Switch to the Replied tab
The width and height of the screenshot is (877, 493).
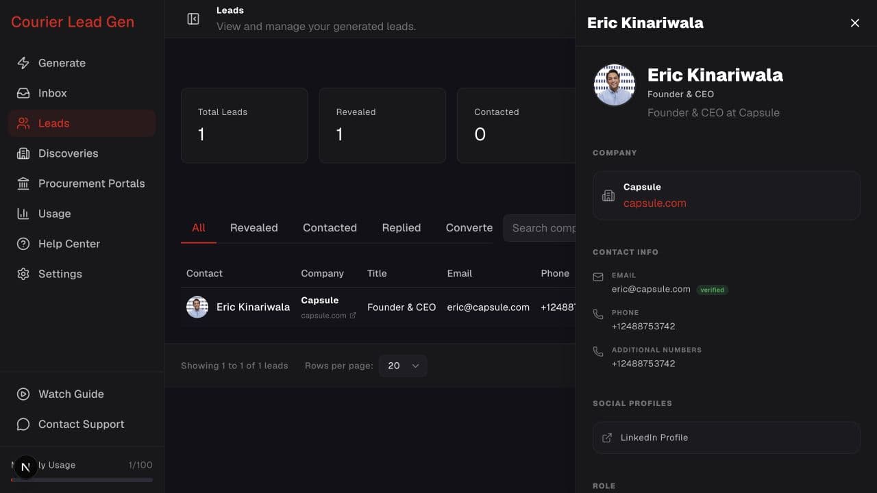click(402, 228)
